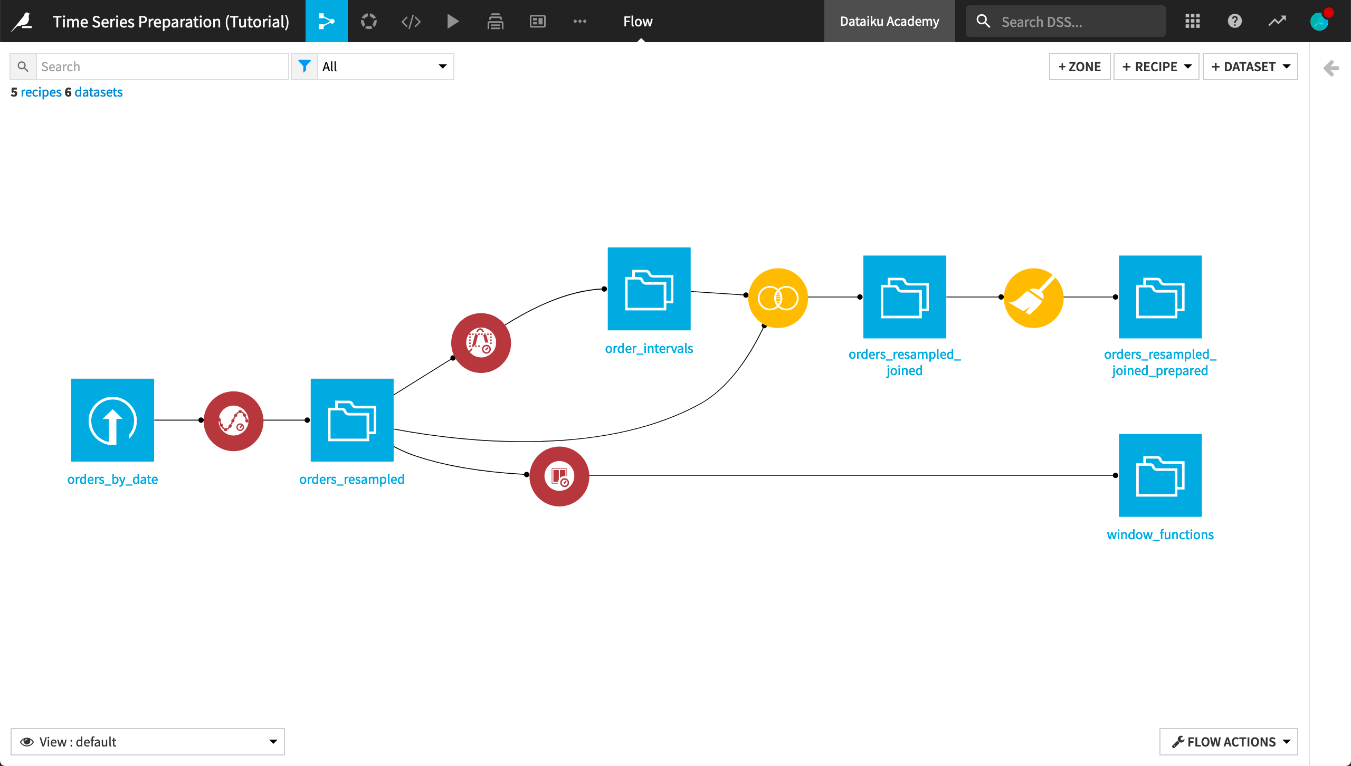The width and height of the screenshot is (1351, 766).
Task: Open the applications grid icon
Action: (1192, 21)
